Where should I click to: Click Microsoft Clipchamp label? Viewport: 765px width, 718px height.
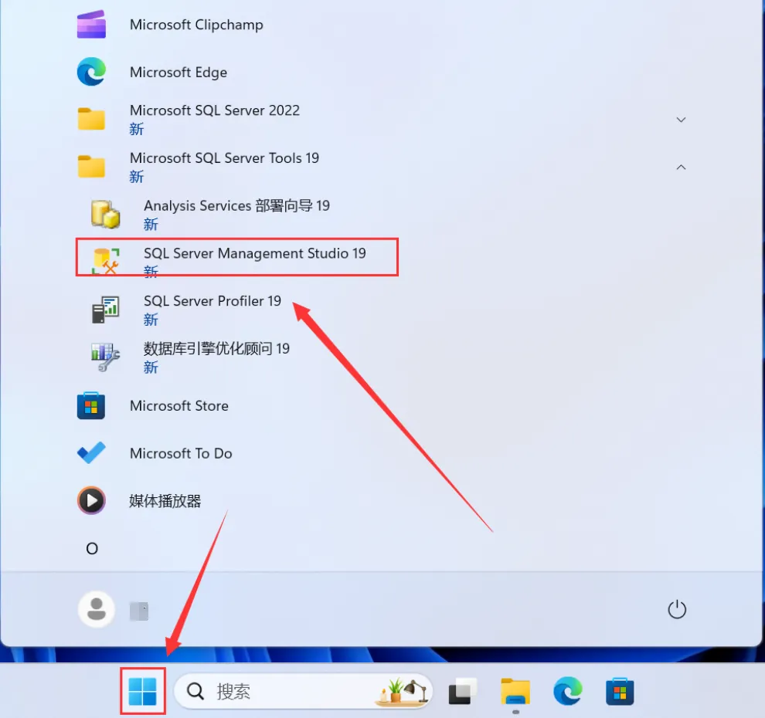tap(196, 25)
